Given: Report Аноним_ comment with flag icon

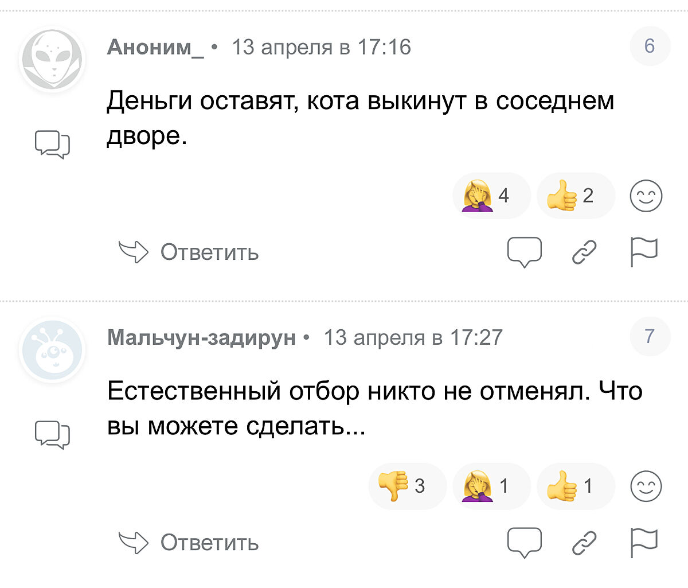Looking at the screenshot, I should tap(644, 252).
